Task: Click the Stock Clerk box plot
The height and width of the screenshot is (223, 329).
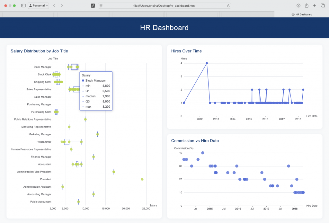Action: pos(57,74)
